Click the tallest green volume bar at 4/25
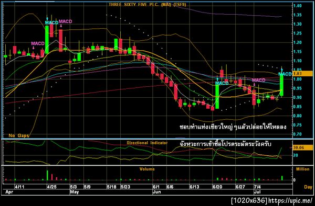 point(47,175)
